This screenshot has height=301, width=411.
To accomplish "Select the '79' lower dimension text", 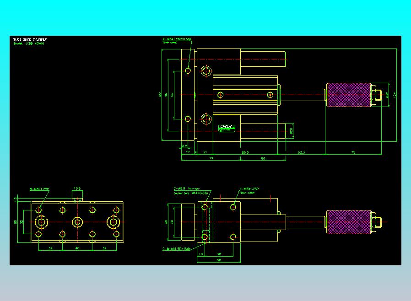I will point(211,158).
